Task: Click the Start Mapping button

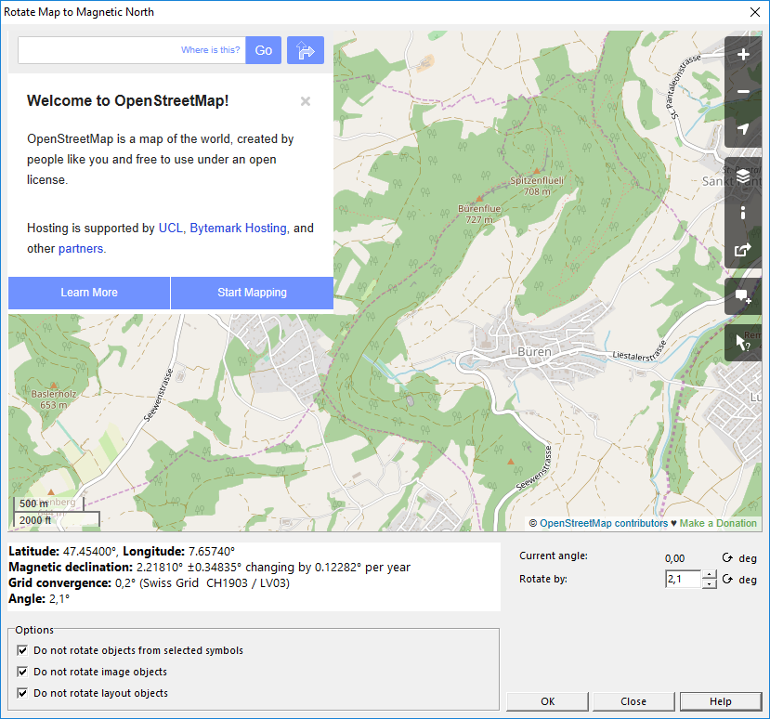Action: point(252,293)
